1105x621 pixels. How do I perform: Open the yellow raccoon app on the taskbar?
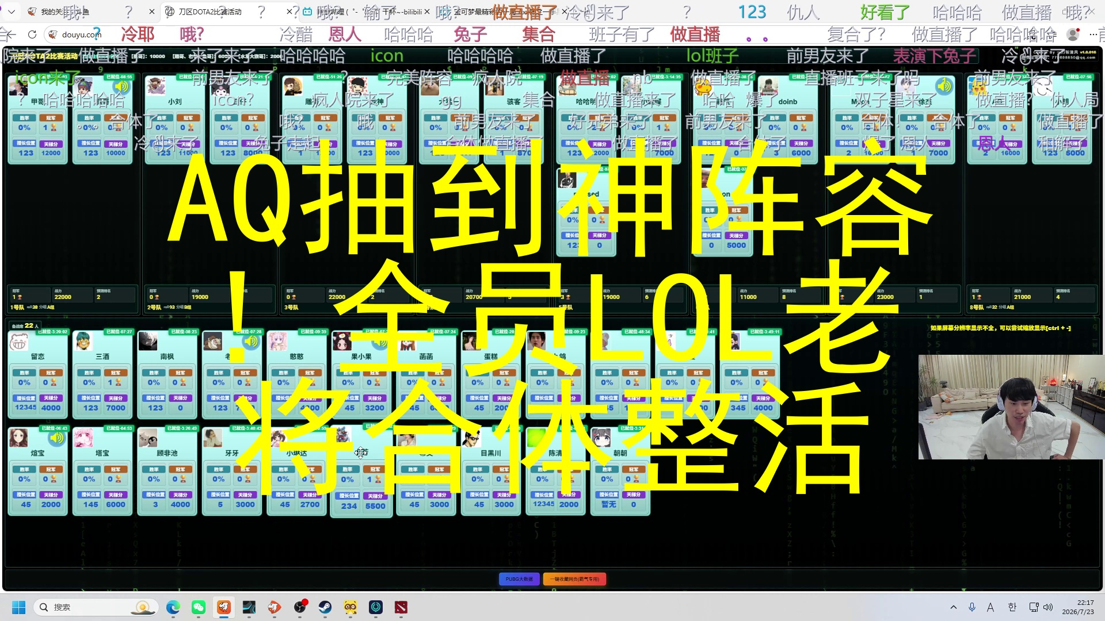click(350, 607)
